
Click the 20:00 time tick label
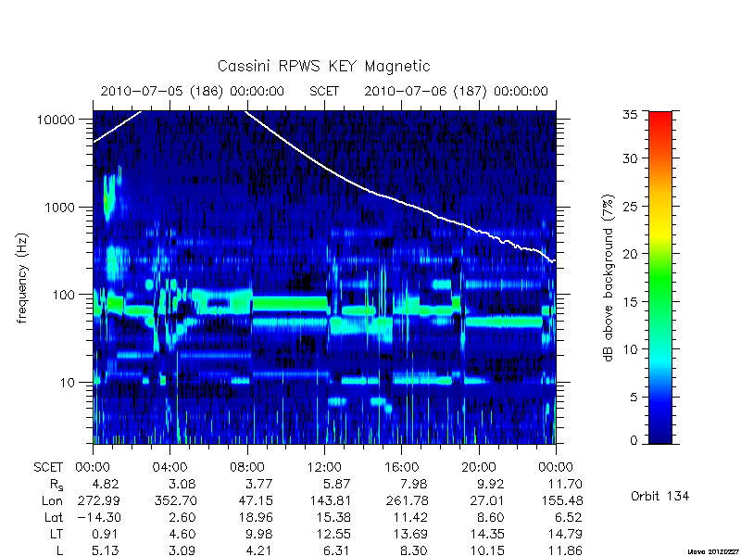coord(479,468)
